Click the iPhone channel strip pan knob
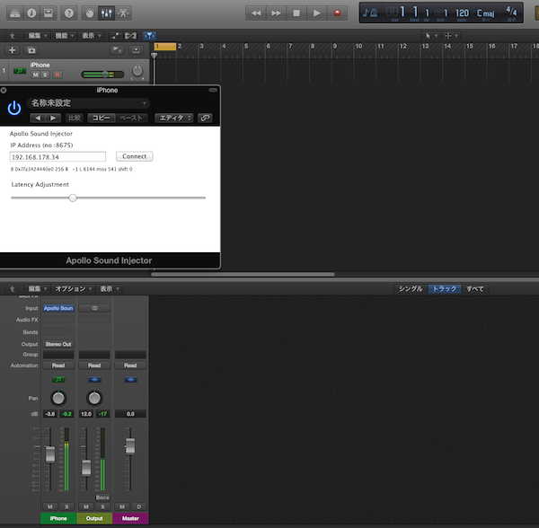Viewport: 539px width, 528px height. point(58,398)
